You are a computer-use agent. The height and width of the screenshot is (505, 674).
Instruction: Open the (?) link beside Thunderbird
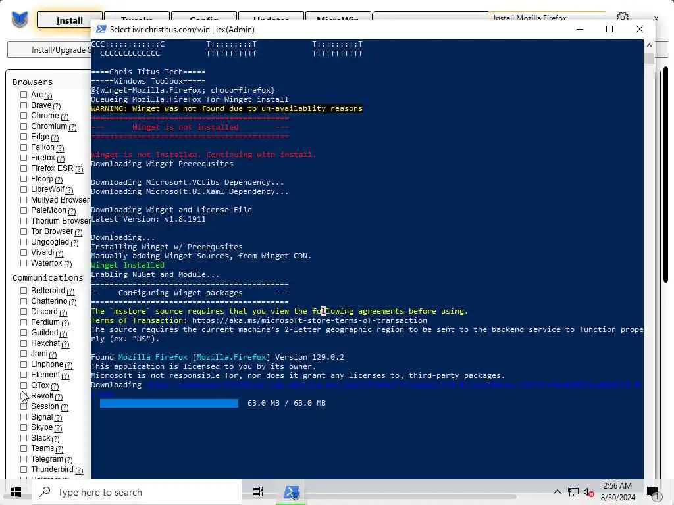pos(79,470)
